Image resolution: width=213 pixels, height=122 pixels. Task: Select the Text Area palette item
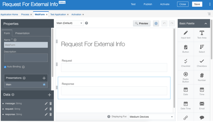(x=202, y=35)
